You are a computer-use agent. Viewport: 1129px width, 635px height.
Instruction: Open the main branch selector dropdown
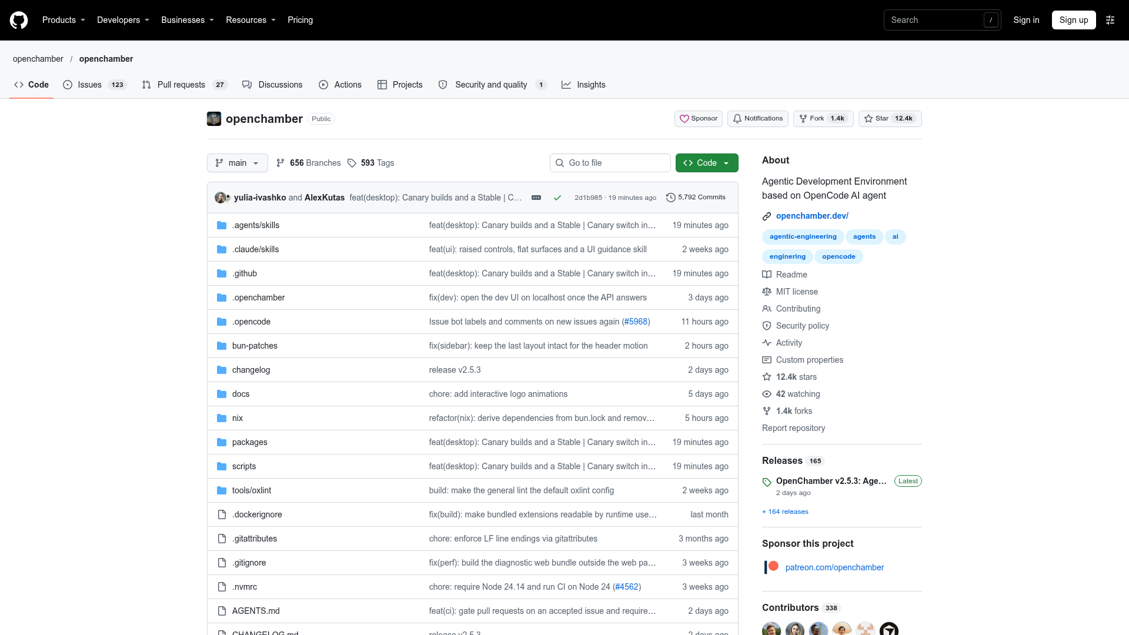(238, 163)
